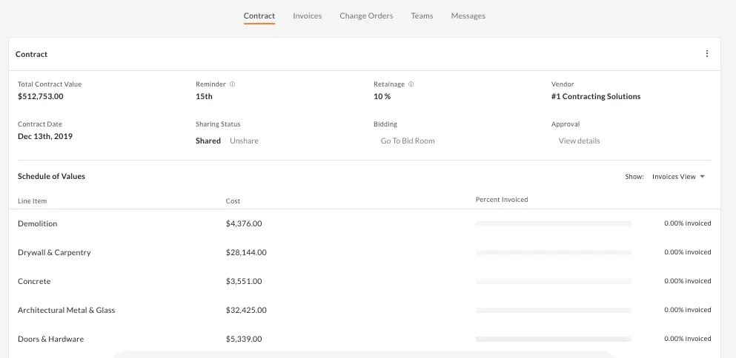This screenshot has height=358, width=736.
Task: Click the $28,144.00 cost value
Action: [x=246, y=252]
